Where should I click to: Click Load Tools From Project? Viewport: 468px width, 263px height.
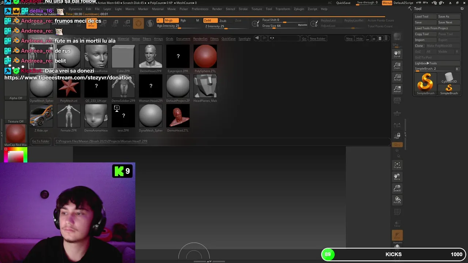coord(437,28)
